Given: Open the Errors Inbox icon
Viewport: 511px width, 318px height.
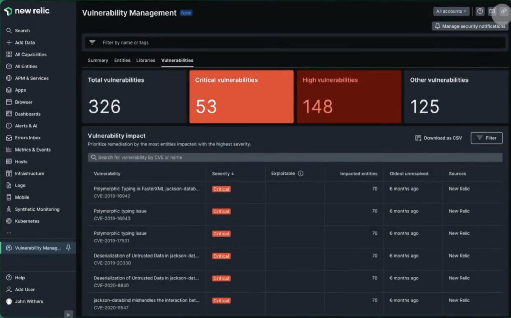Looking at the screenshot, I should tap(9, 137).
